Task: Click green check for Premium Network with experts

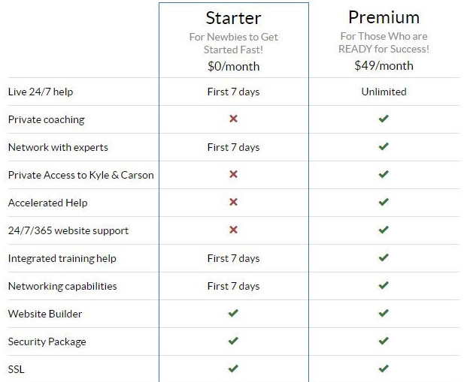Action: 384,147
